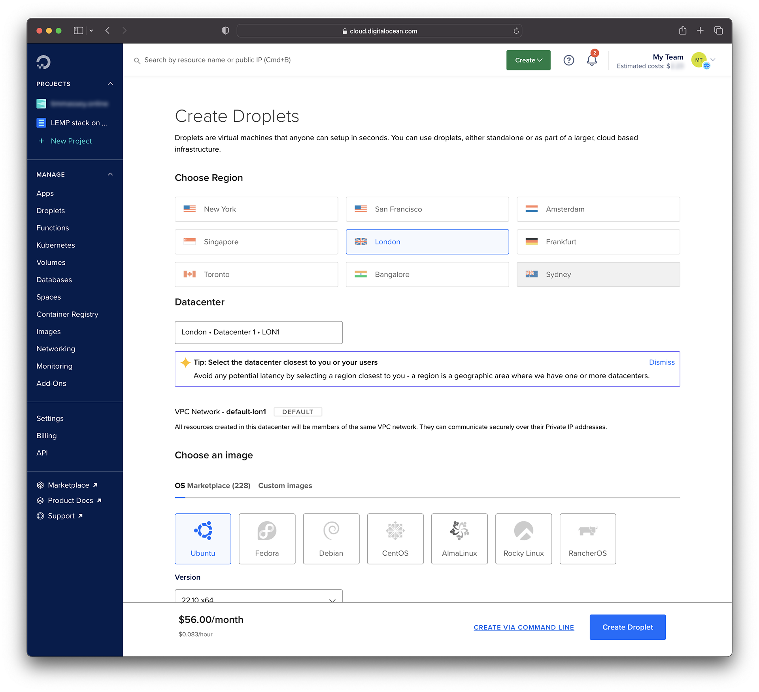759x692 pixels.
Task: Open Kubernetes in sidebar
Action: [56, 245]
